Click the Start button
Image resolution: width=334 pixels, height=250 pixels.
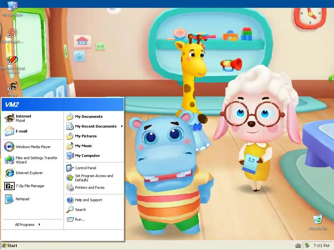tap(9, 245)
